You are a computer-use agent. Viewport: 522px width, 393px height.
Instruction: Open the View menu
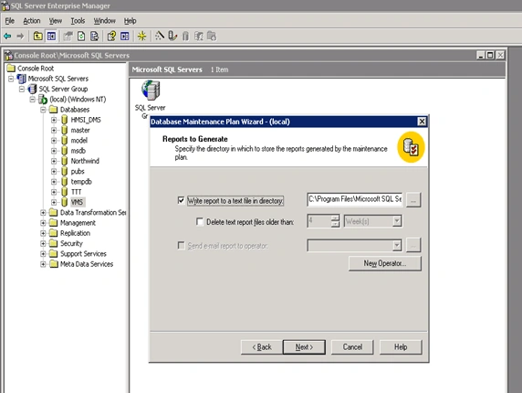(56, 21)
